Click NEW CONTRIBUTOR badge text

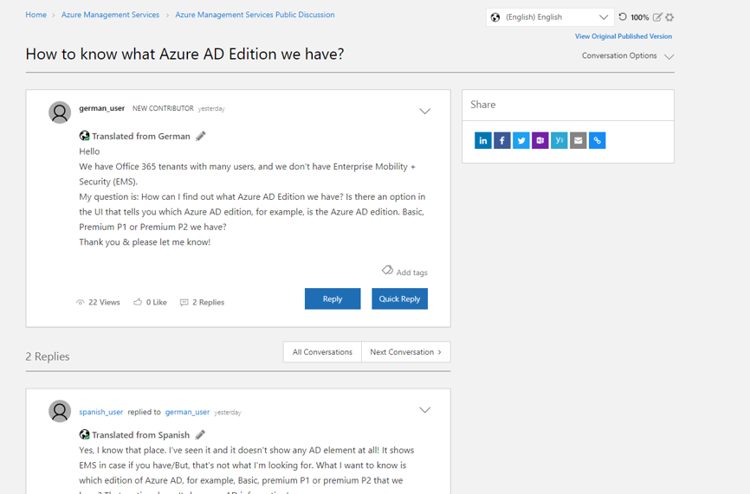[163, 108]
